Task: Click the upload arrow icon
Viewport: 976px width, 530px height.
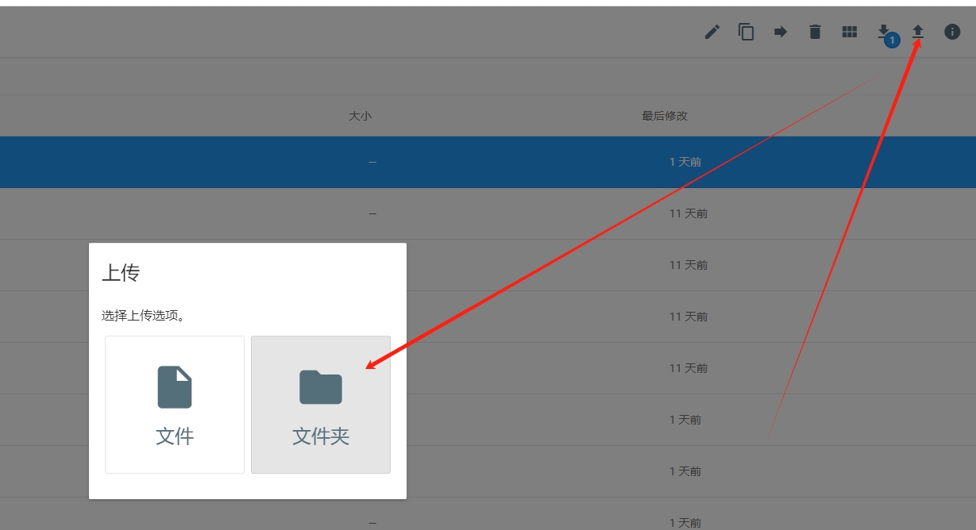Action: 918,32
